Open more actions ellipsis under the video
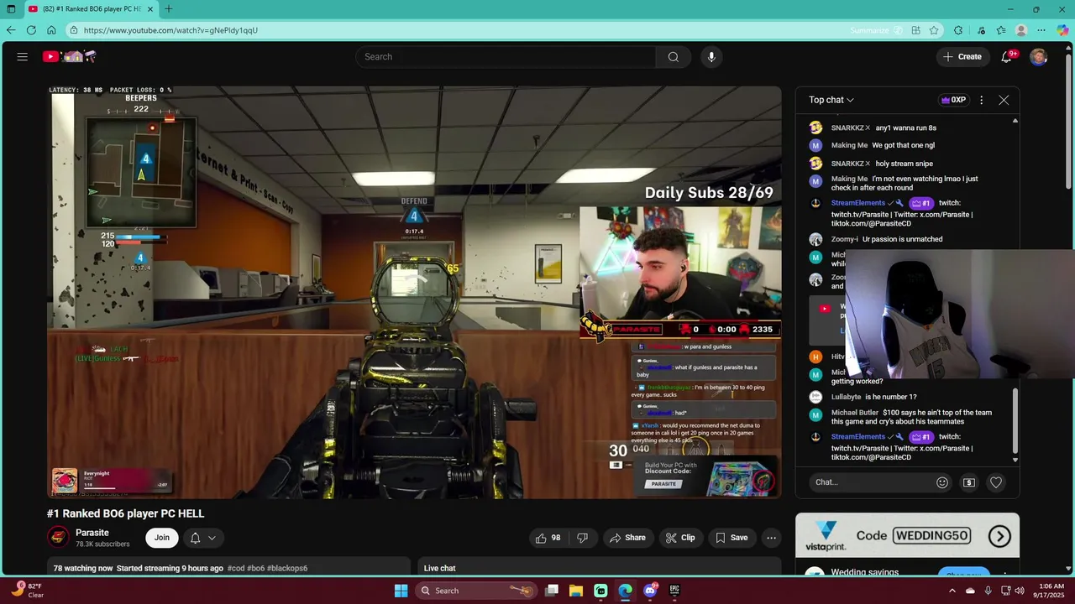The height and width of the screenshot is (604, 1075). point(771,538)
